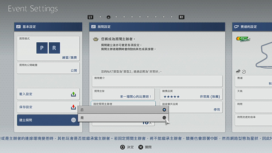Click the 賽道的設定 track header icon
272x153 pixels.
tap(236, 27)
